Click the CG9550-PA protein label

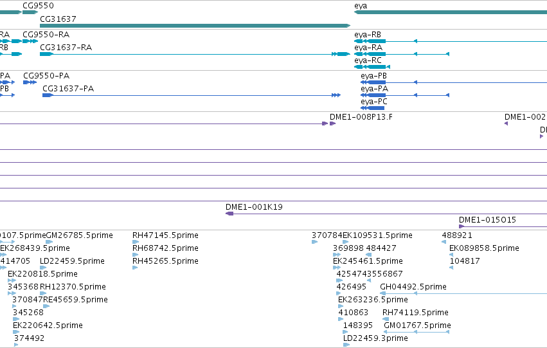(x=46, y=76)
